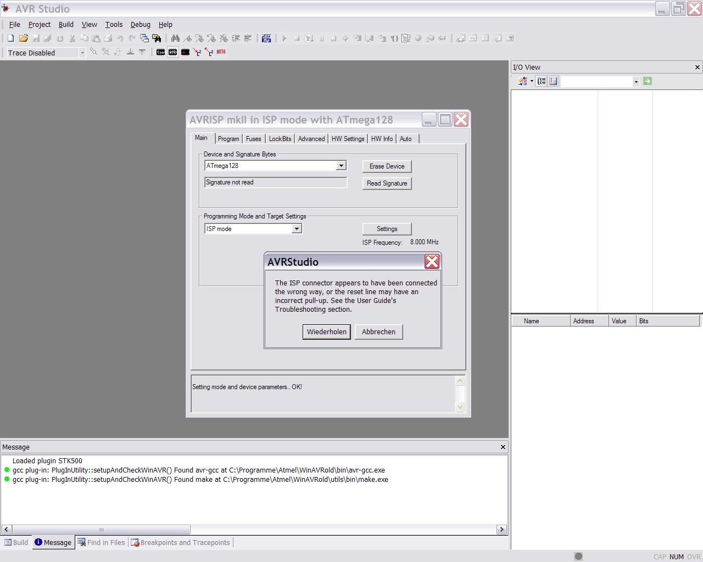Create a new file via toolbar icon

(x=10, y=38)
